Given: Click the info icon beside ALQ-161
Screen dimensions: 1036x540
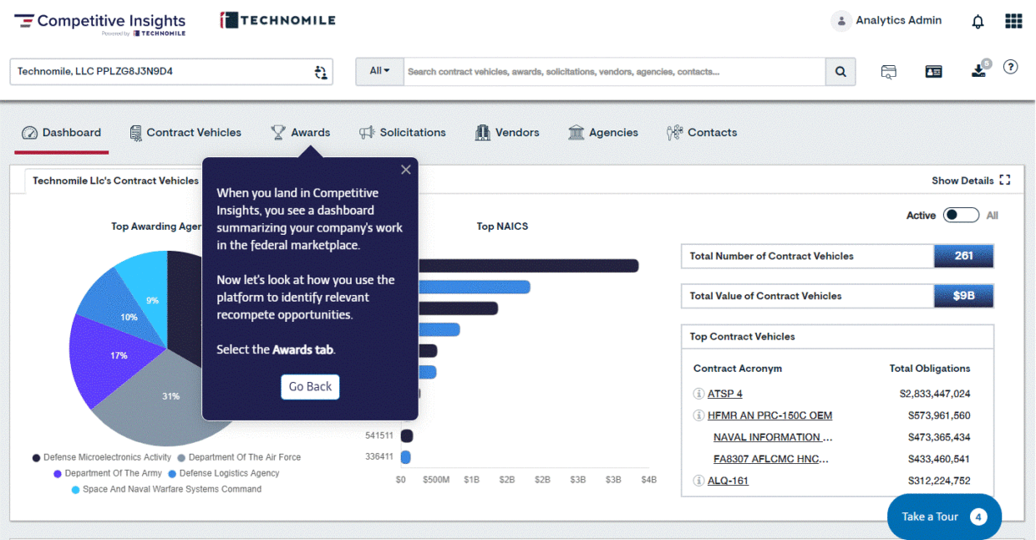Looking at the screenshot, I should point(698,481).
